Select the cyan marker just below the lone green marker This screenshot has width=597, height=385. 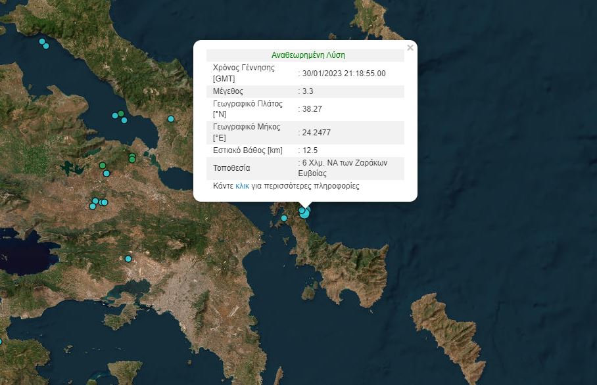coord(106,173)
